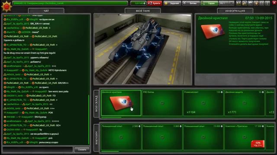Click the tank preview in the garage view
Viewport: 277px width, 155px height.
142,49
